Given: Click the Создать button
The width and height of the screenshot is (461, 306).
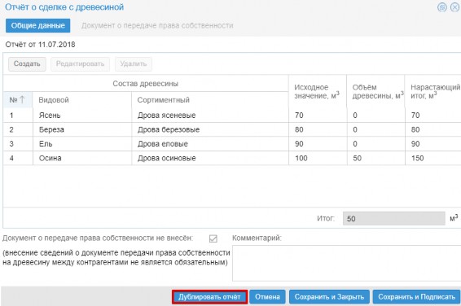Looking at the screenshot, I should pos(27,64).
